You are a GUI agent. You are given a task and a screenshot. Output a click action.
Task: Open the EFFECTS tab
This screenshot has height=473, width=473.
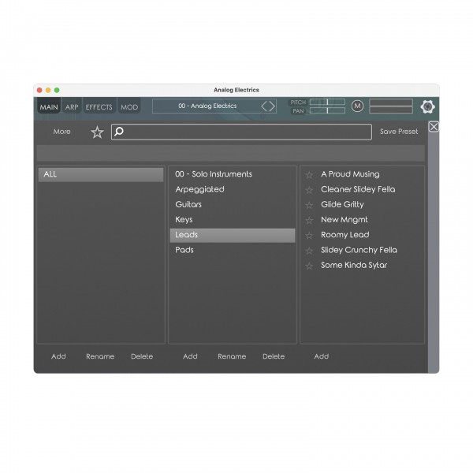(99, 106)
